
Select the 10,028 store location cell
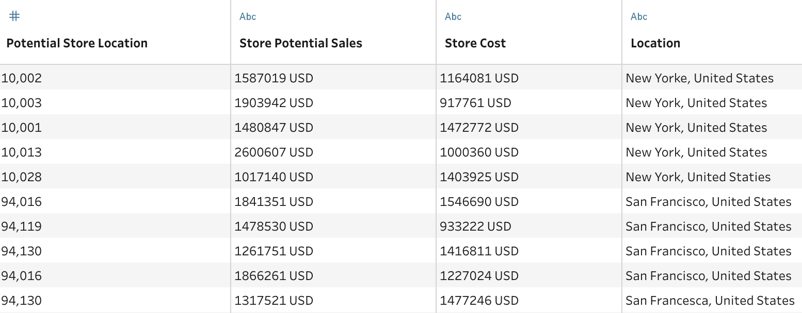tap(22, 177)
